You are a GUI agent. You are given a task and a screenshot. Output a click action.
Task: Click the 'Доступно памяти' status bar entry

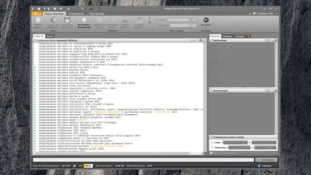click(110, 166)
